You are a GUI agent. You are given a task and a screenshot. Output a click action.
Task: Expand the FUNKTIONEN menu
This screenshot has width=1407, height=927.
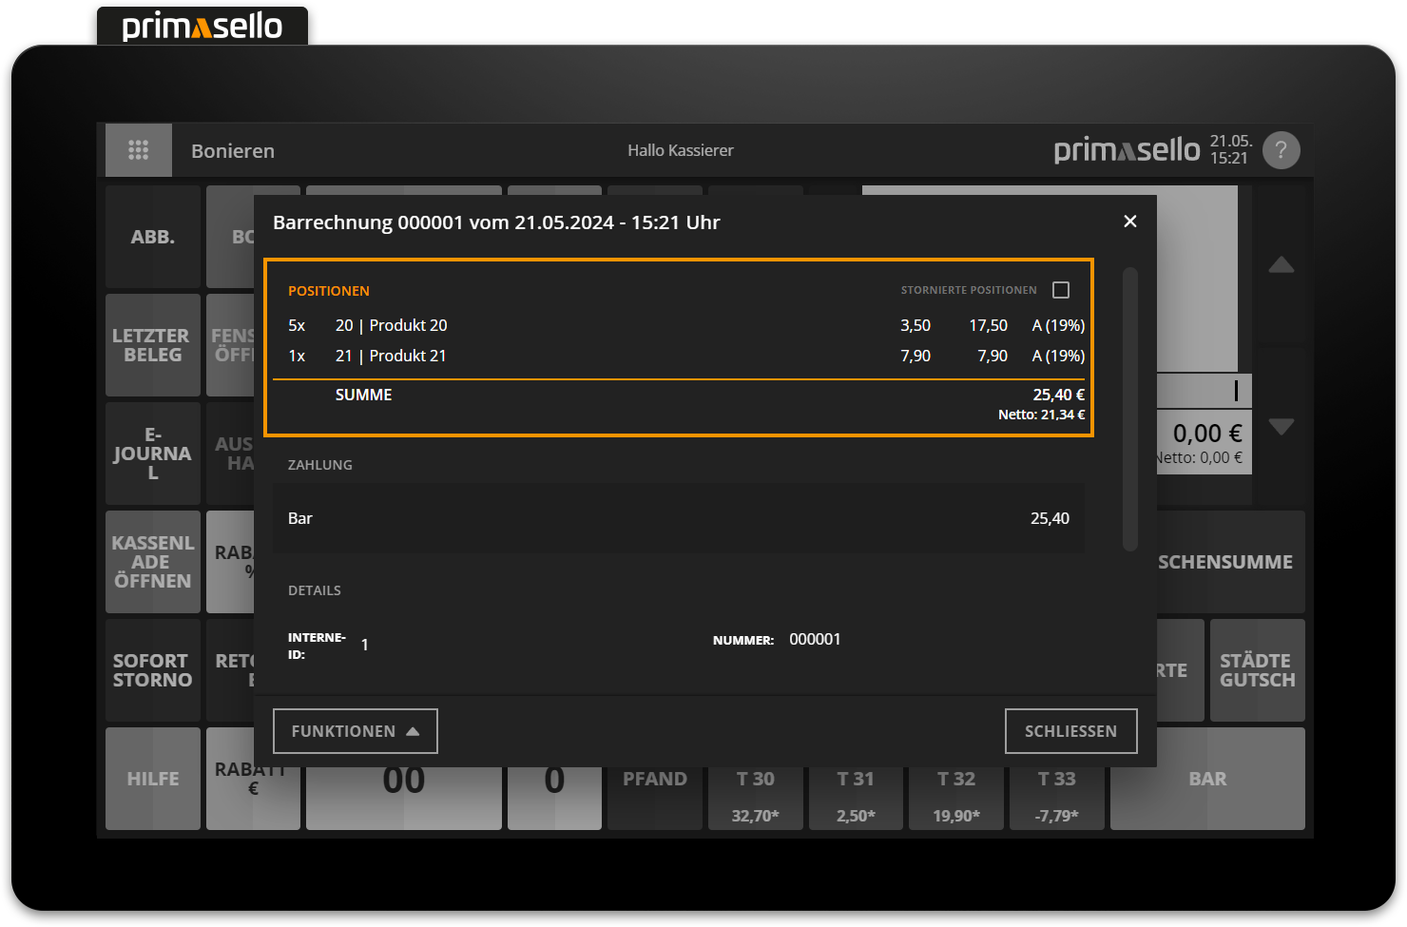[x=355, y=730]
